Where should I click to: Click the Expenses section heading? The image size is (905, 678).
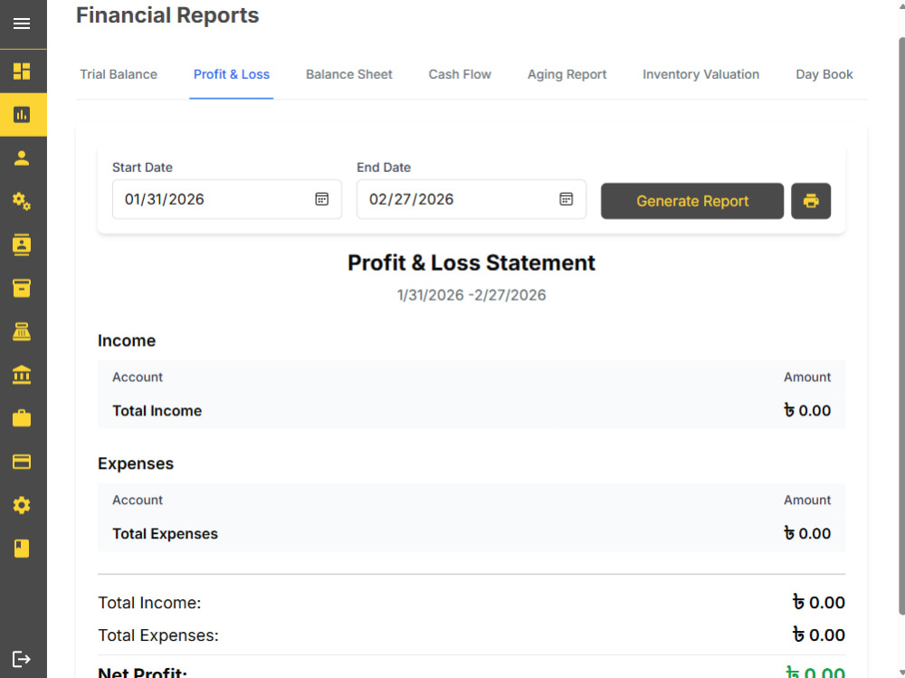coord(136,463)
